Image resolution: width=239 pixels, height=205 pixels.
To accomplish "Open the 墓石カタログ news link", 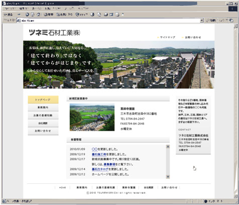I will [100, 169].
